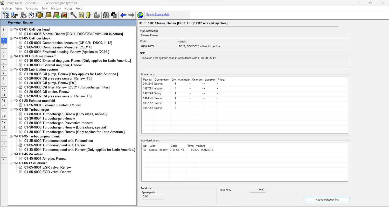Click the cardboard box package icon
The width and height of the screenshot is (389, 207).
39,15
